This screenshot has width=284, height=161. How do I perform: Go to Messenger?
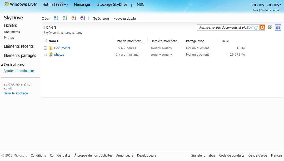coord(82,4)
